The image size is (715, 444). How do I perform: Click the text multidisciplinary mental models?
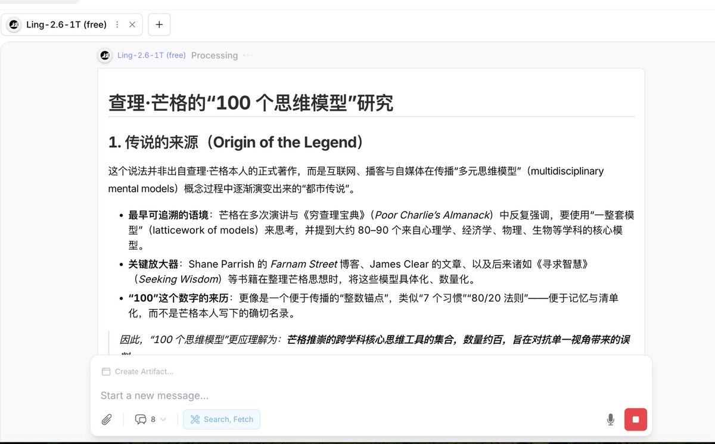click(x=356, y=180)
